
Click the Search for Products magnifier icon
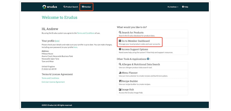coord(120,32)
